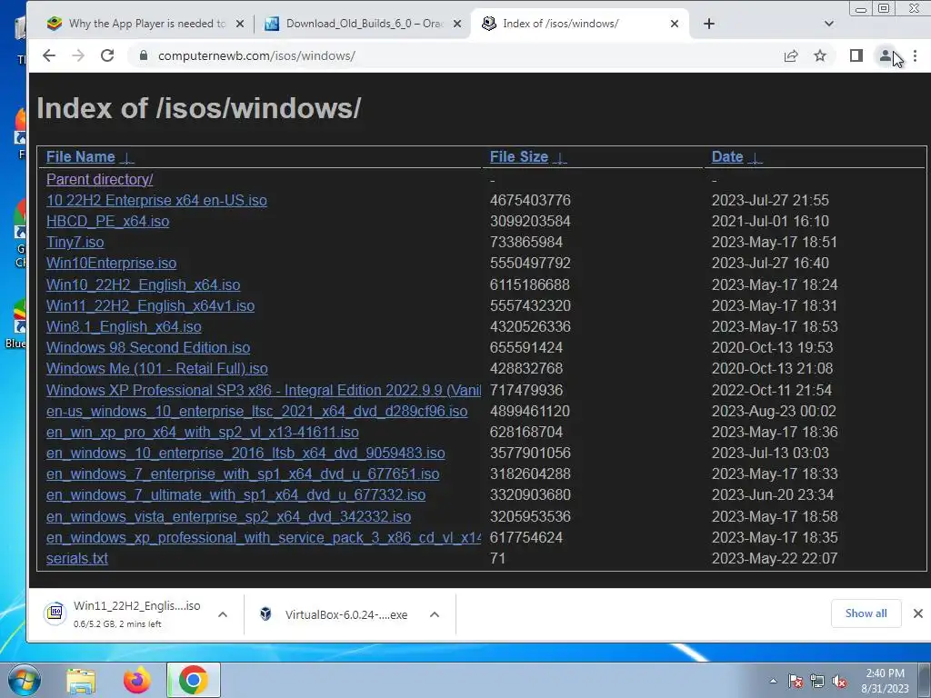This screenshot has height=698, width=931.
Task: Click en_windows_vista_enterprise_sp2 iso link
Action: tap(228, 516)
